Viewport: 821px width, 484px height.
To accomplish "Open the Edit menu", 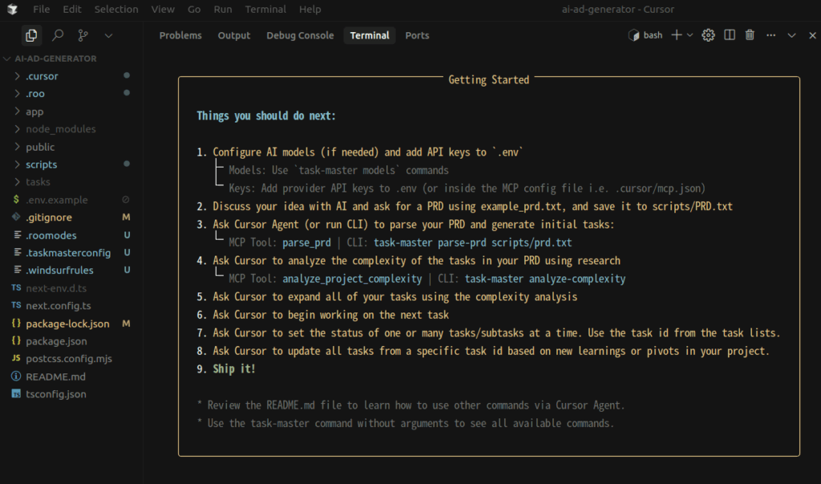I will pyautogui.click(x=71, y=9).
